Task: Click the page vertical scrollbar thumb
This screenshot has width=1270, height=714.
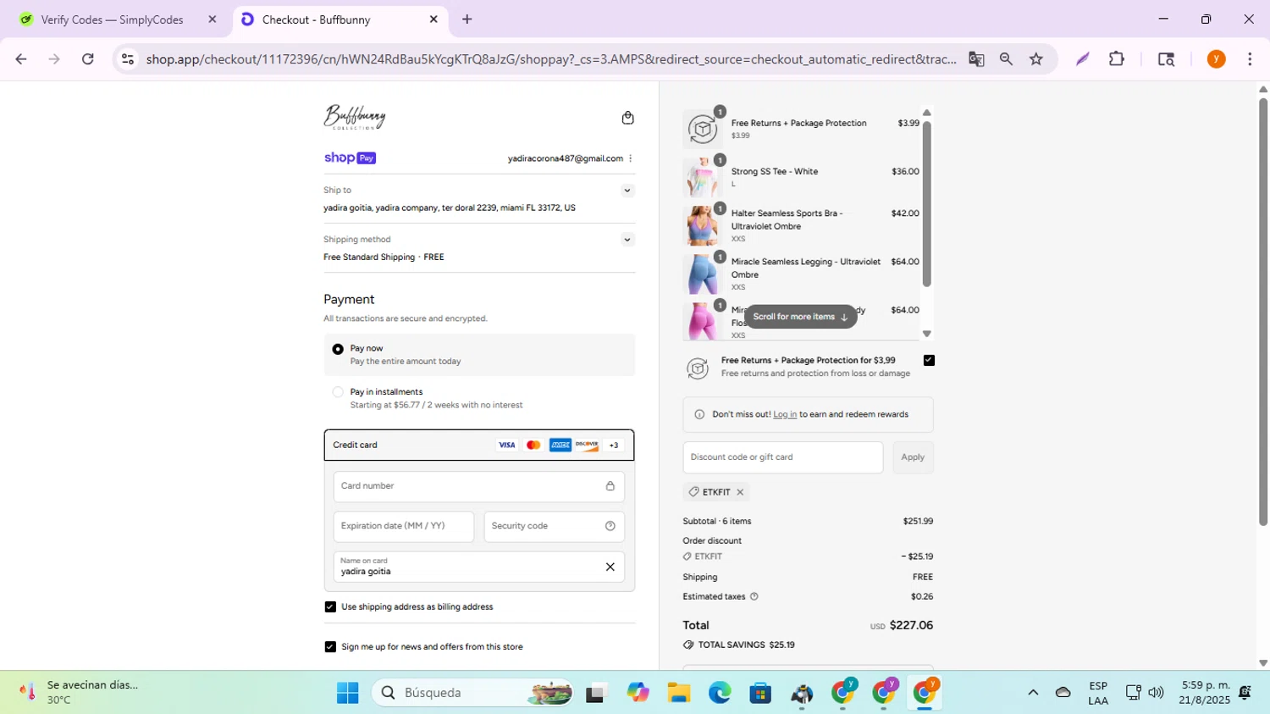Action: (1262, 312)
